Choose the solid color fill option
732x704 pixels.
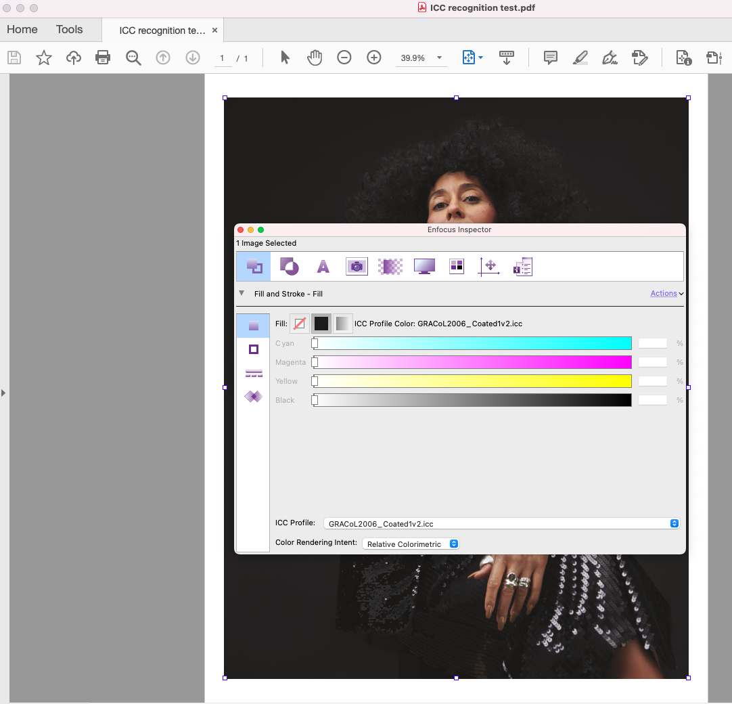click(x=321, y=324)
